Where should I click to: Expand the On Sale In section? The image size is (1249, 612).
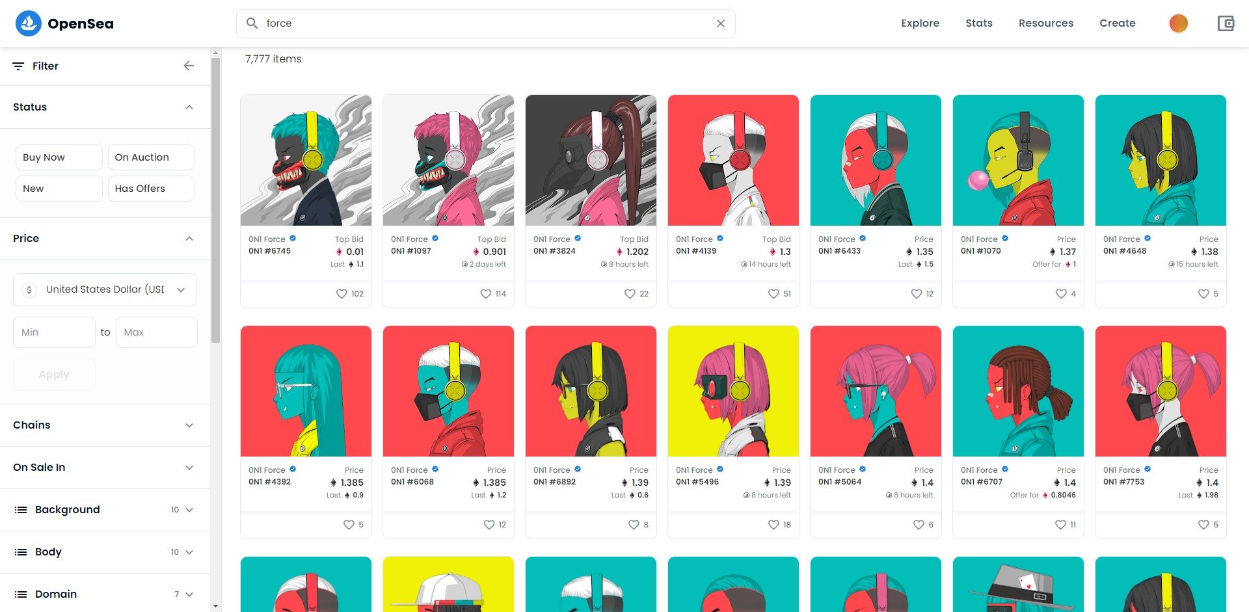pos(105,468)
